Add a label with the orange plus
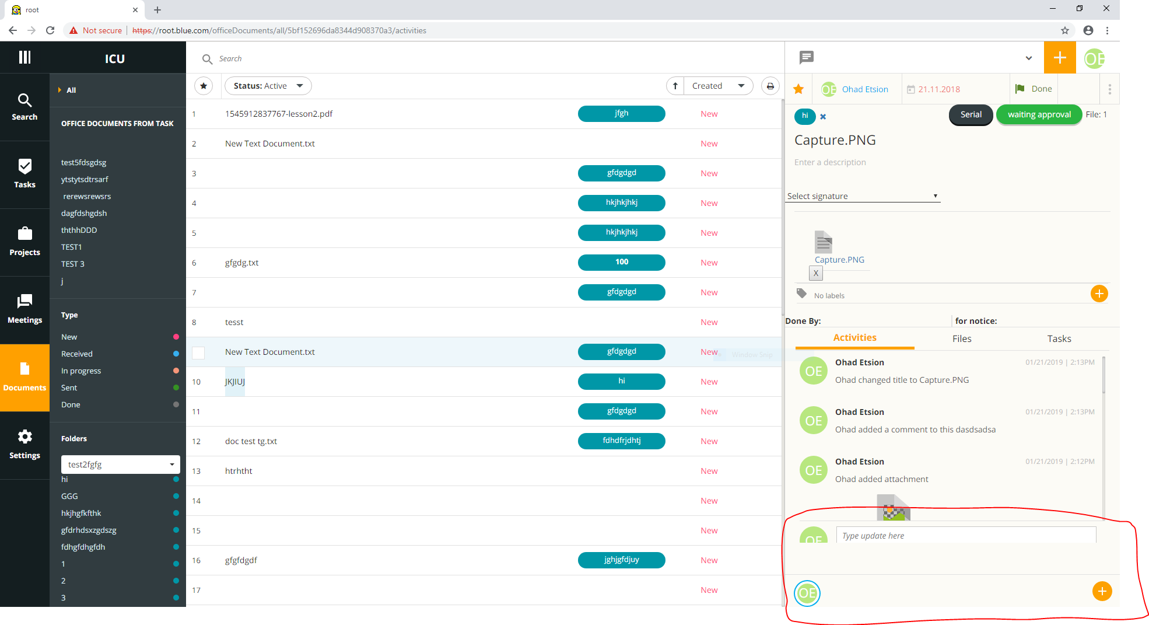Image resolution: width=1149 pixels, height=625 pixels. (x=1099, y=294)
